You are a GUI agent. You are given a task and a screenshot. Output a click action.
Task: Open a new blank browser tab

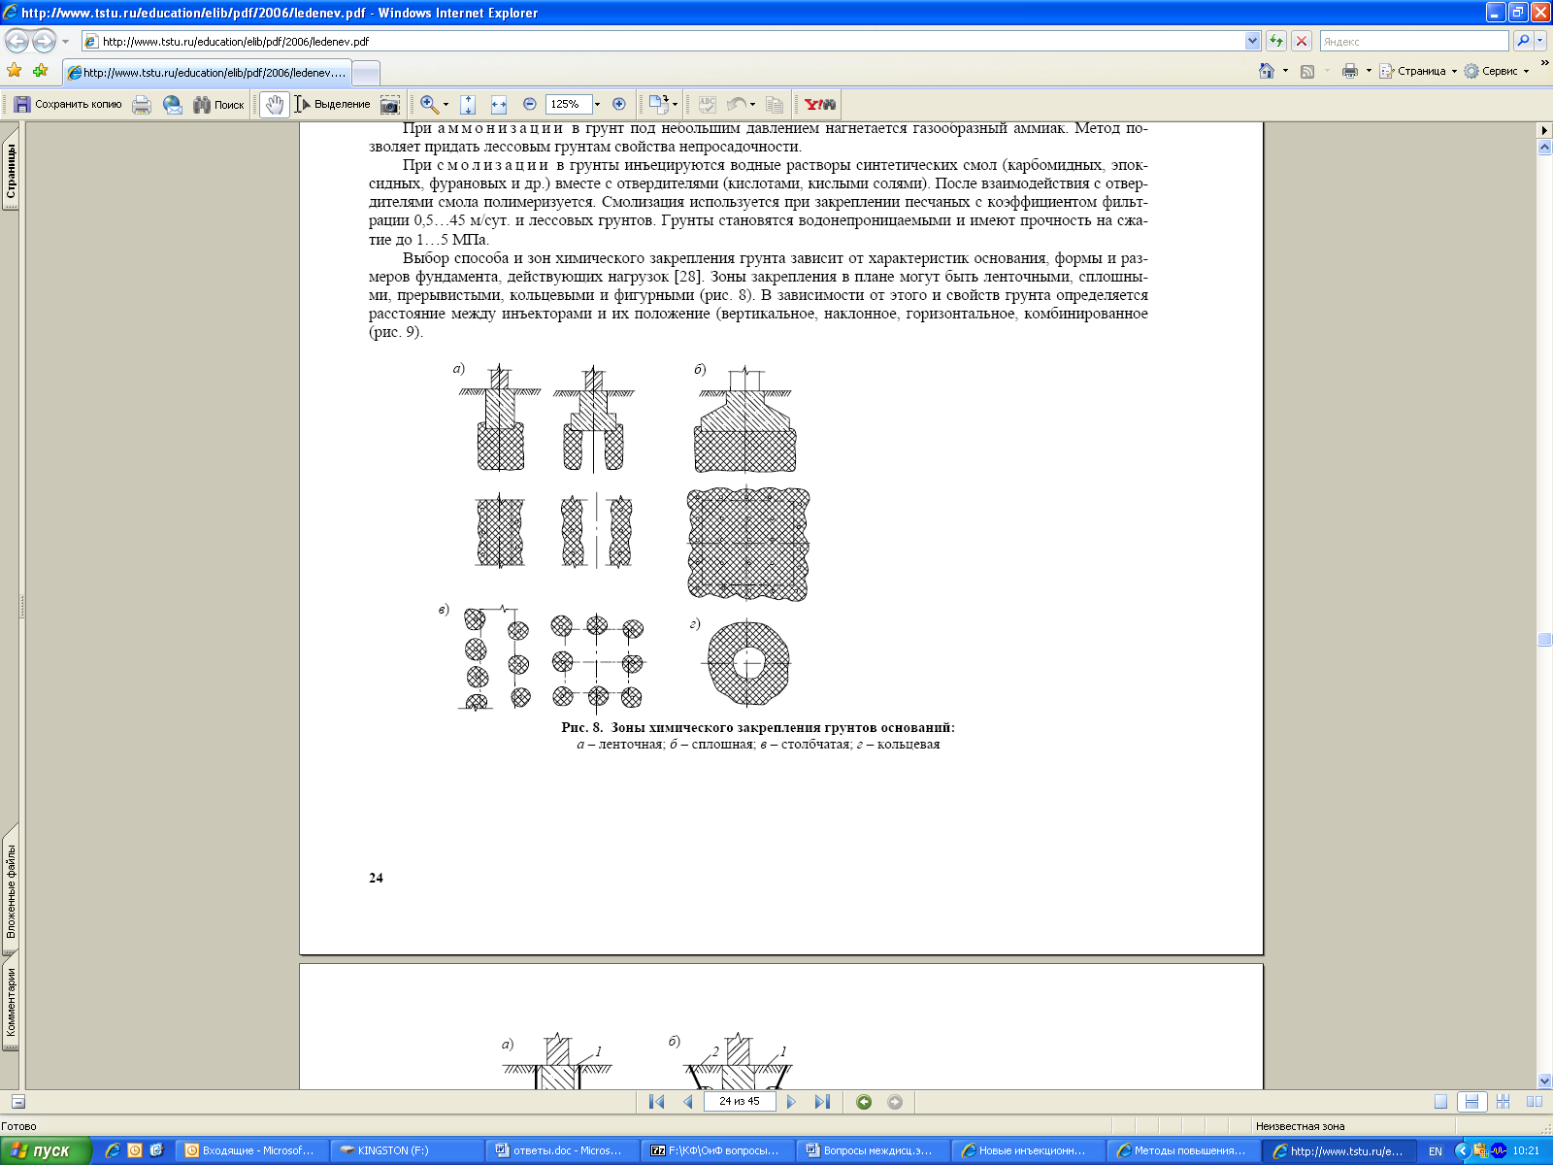tap(365, 73)
